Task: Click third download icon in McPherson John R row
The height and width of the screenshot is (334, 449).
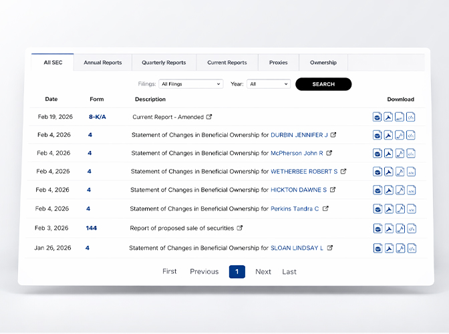Action: (400, 154)
